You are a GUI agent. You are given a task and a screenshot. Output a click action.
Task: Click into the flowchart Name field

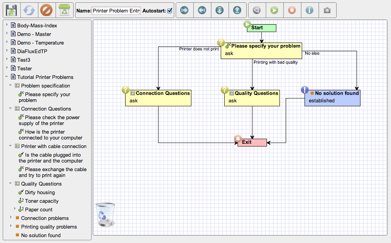point(116,11)
